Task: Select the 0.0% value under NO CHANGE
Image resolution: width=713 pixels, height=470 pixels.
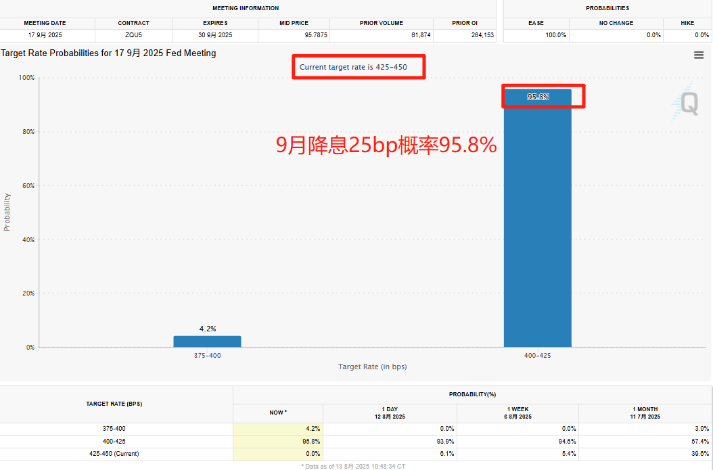Action: [x=654, y=35]
